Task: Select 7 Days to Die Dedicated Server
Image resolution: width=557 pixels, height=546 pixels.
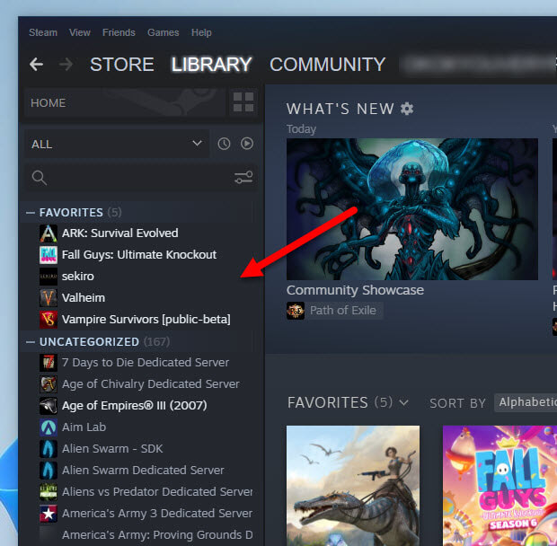Action: pos(146,363)
